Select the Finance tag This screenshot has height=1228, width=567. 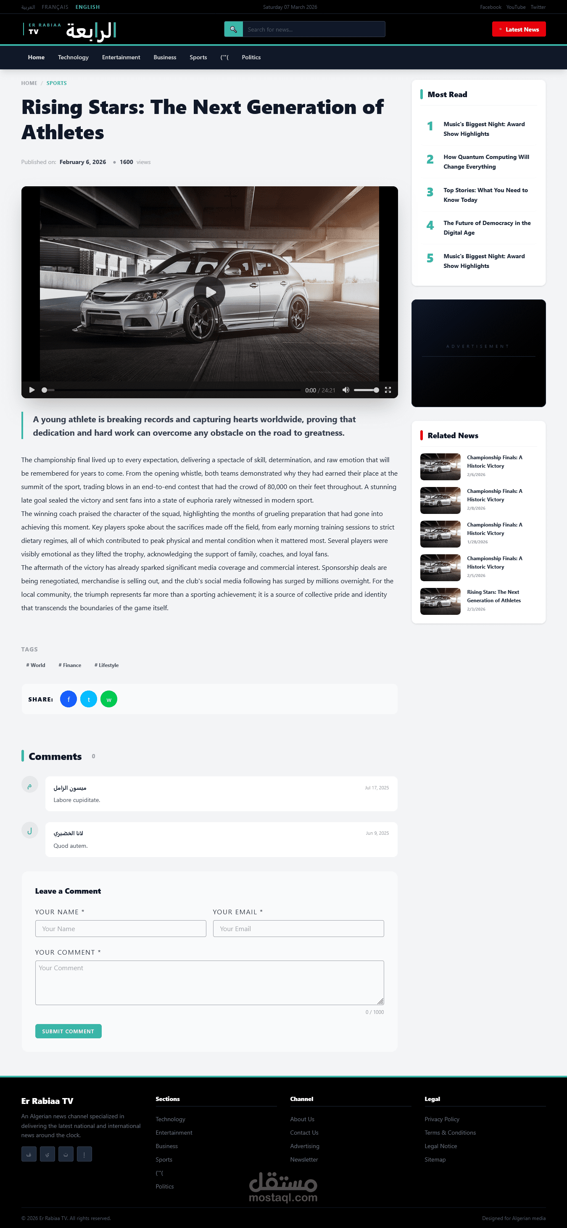point(70,665)
